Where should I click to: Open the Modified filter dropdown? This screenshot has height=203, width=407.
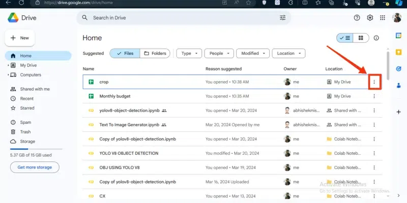click(x=253, y=53)
